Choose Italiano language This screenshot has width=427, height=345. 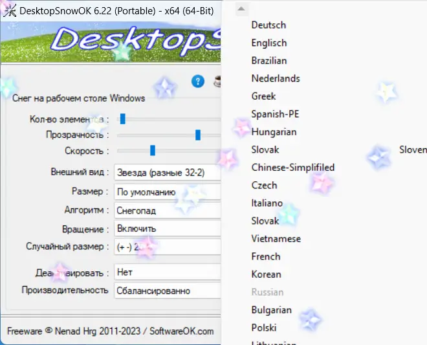pos(267,203)
